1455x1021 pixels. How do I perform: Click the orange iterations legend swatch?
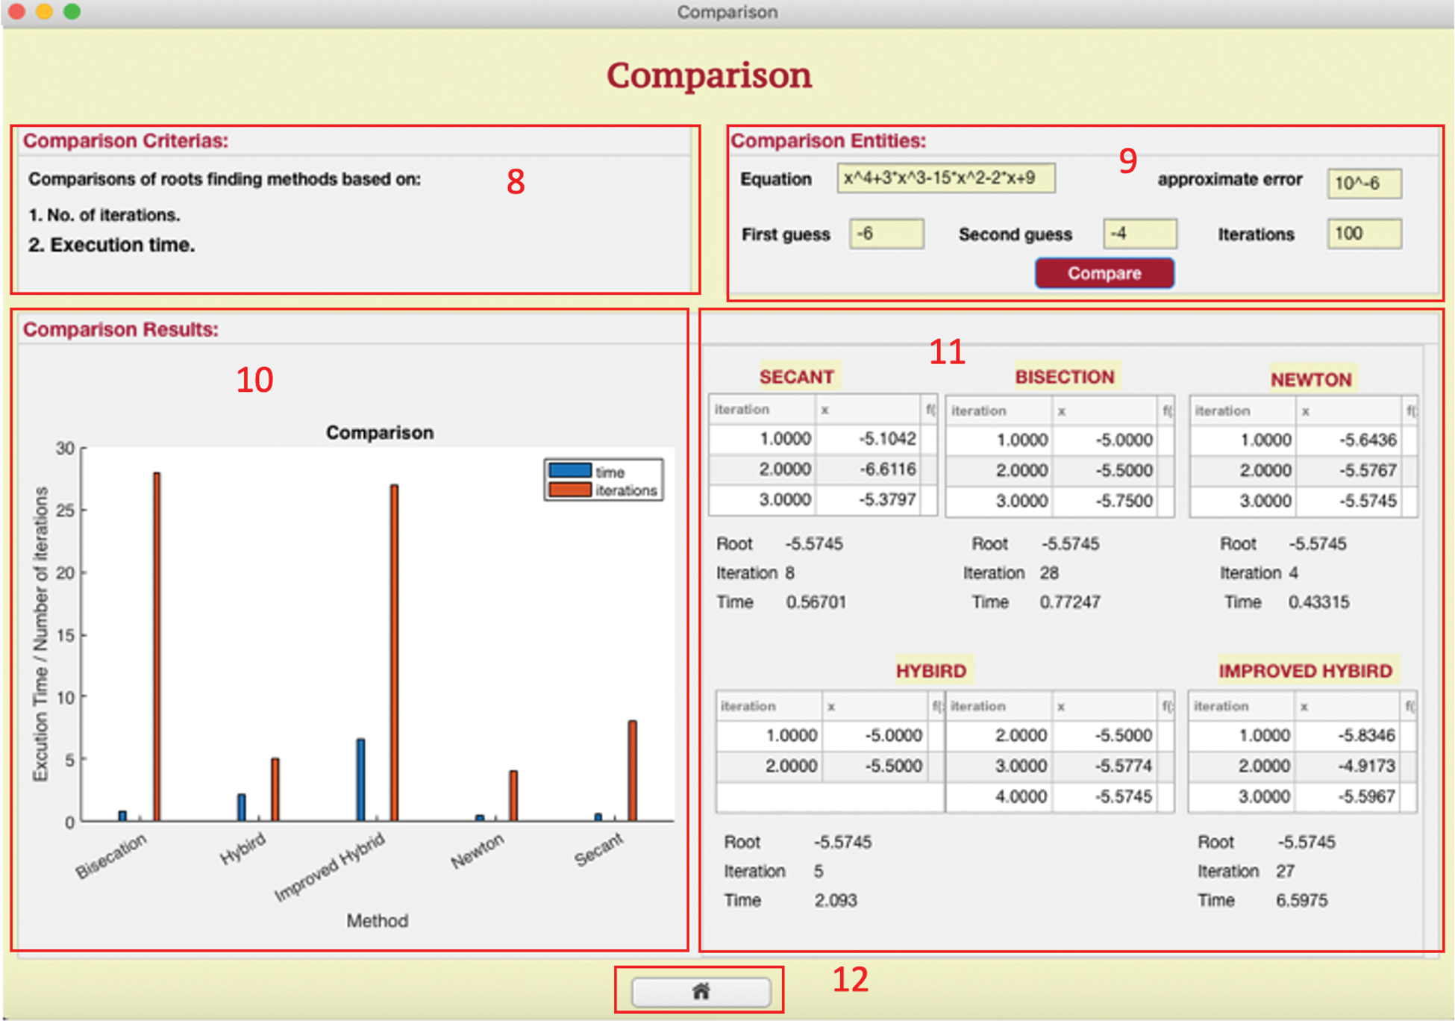coord(570,490)
